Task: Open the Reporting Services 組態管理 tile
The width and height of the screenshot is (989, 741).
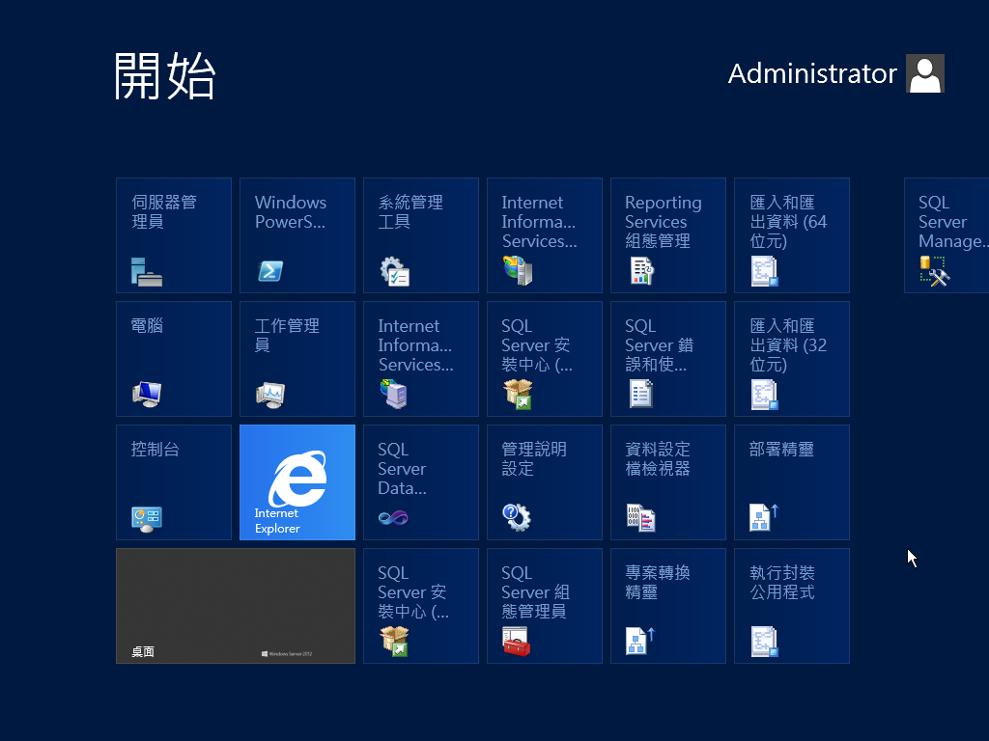Action: pyautogui.click(x=668, y=235)
